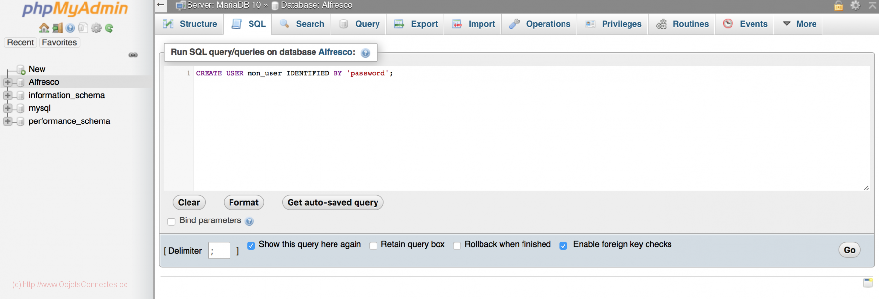This screenshot has width=879, height=299.
Task: Click the log out door icon
Action: [x=58, y=28]
